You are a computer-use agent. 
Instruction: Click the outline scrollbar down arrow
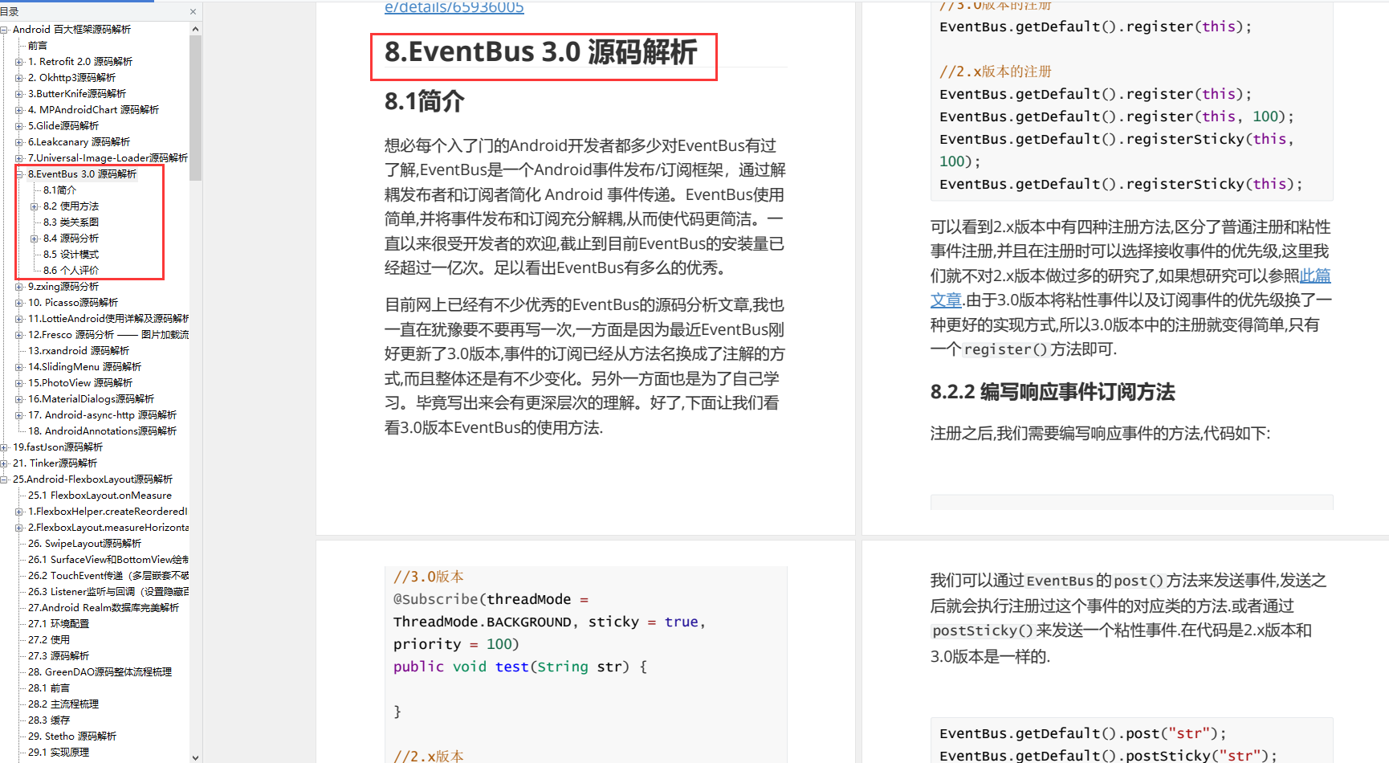click(196, 757)
